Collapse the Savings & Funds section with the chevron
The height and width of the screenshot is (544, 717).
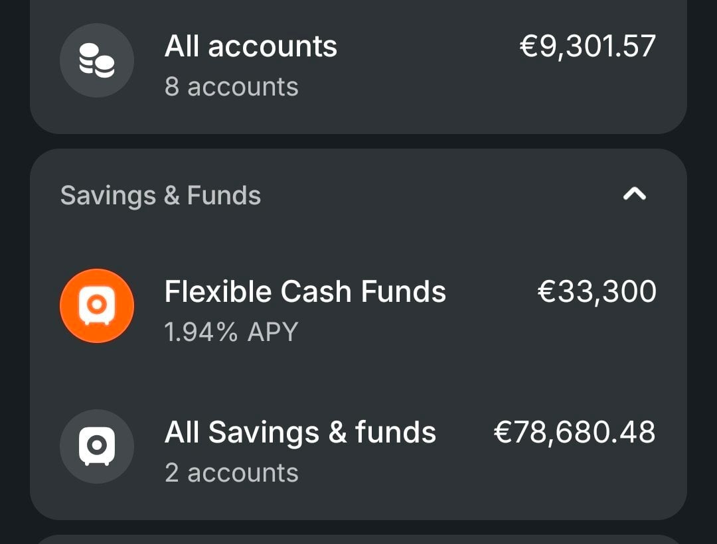click(x=635, y=194)
